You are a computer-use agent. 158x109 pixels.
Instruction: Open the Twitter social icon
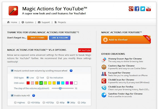click(x=142, y=9)
